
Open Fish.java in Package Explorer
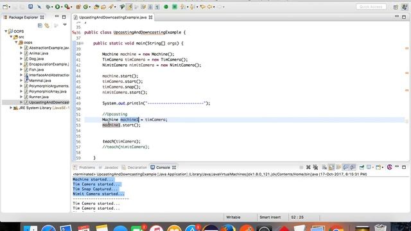(x=37, y=70)
